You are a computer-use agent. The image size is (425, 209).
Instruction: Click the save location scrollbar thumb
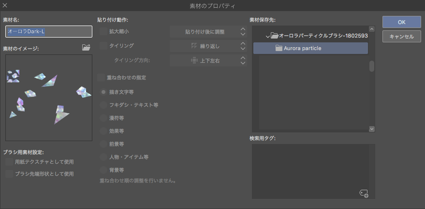(372, 66)
